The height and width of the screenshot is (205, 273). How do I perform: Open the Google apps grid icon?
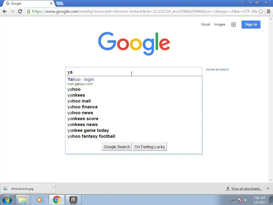234,25
